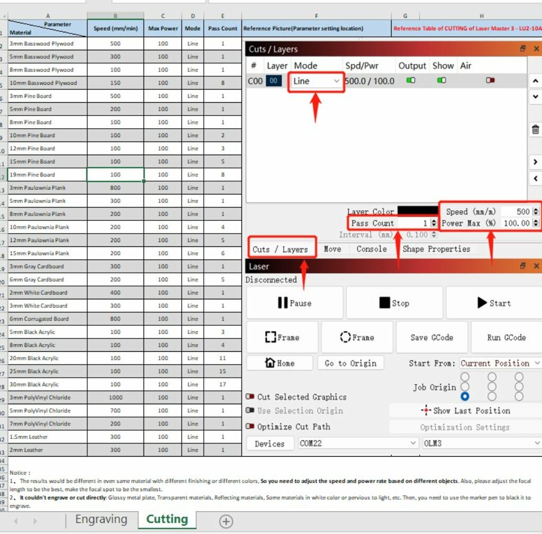The image size is (542, 534).
Task: Switch to the Engraving sheet tab
Action: pyautogui.click(x=101, y=520)
